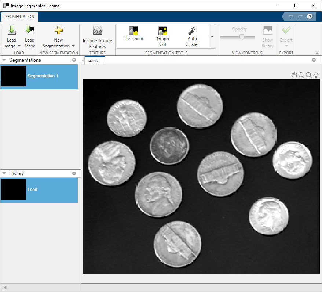
Task: Restore view with the Home icon
Action: (x=316, y=75)
